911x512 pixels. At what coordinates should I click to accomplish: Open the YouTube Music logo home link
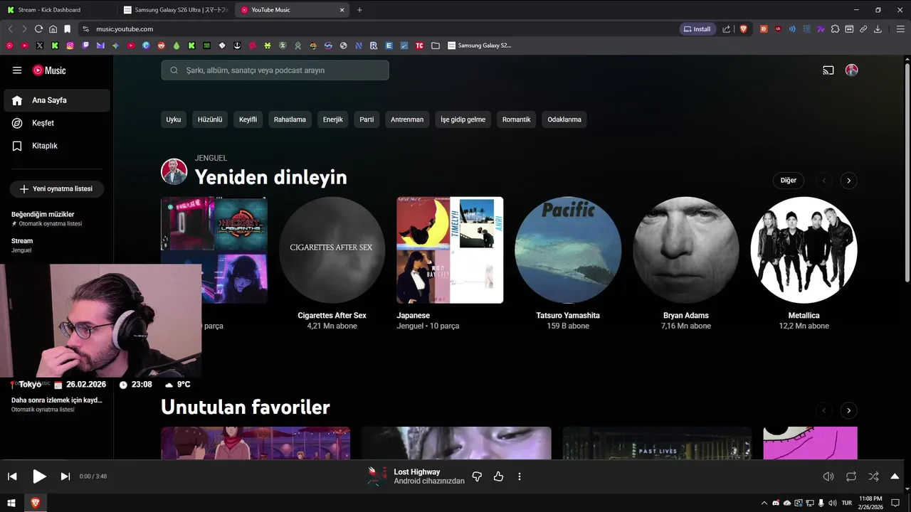49,70
